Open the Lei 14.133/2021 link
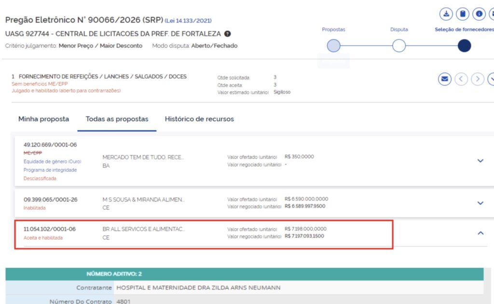The width and height of the screenshot is (494, 304). [188, 21]
